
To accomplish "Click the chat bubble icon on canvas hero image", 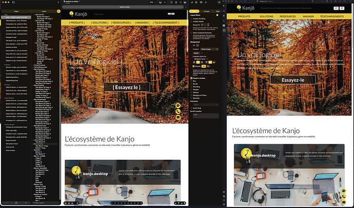I will [178, 106].
